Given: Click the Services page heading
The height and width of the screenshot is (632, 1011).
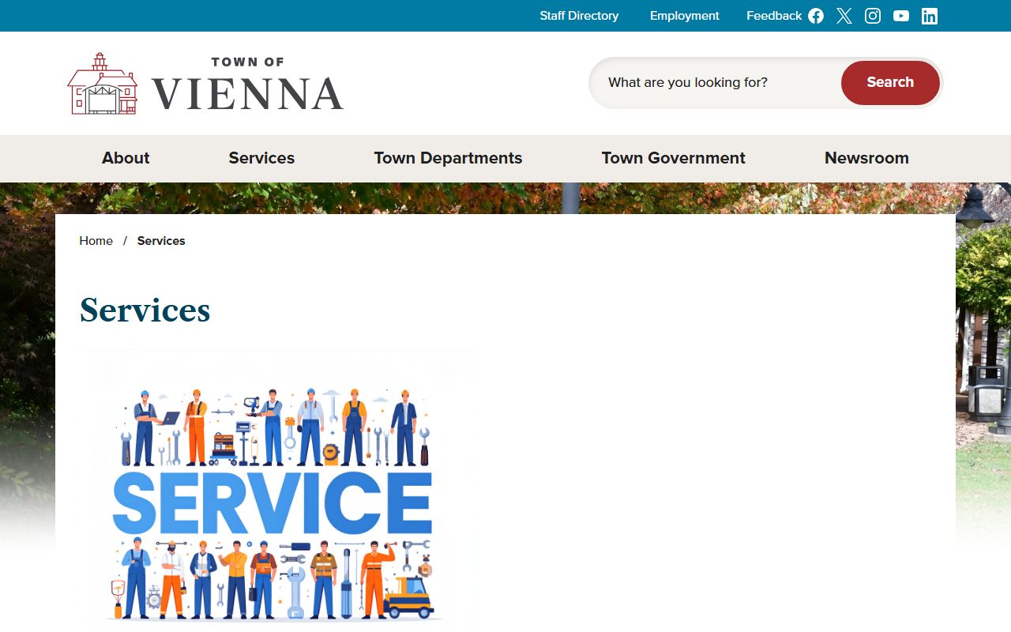Looking at the screenshot, I should pos(145,310).
